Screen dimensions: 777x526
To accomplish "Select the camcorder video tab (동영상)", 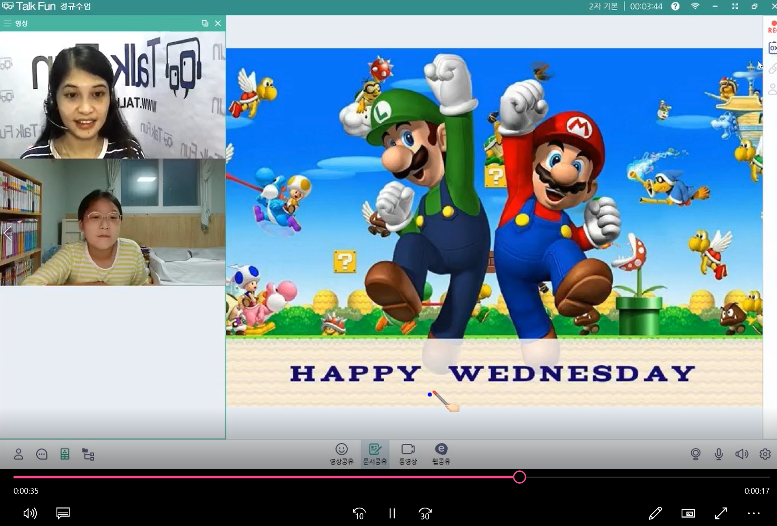I will click(408, 453).
